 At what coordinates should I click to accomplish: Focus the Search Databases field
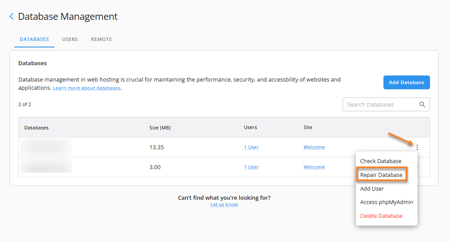coord(386,104)
